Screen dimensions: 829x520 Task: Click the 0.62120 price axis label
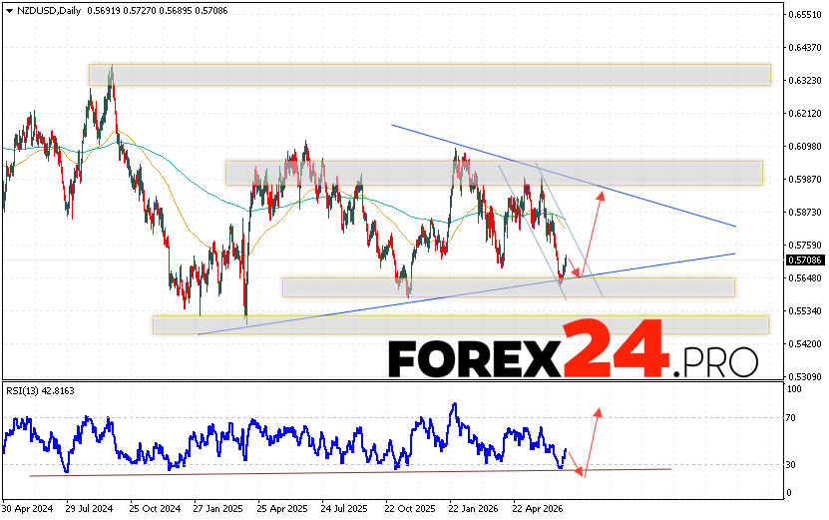(805, 113)
